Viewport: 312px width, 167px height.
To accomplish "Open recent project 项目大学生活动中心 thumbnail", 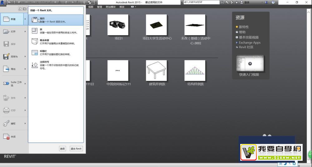I will (156, 25).
